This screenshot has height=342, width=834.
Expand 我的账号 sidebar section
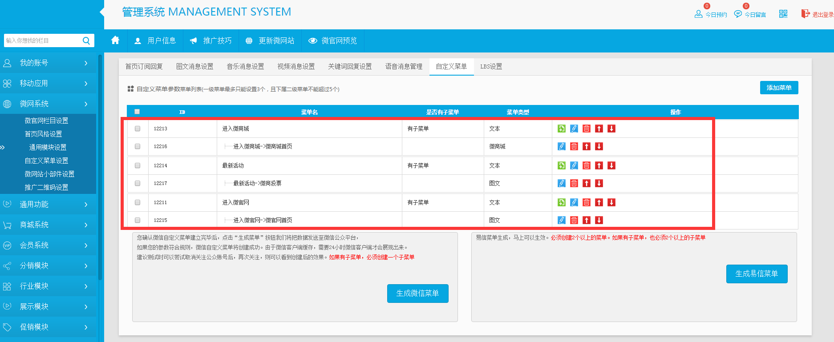pos(48,63)
